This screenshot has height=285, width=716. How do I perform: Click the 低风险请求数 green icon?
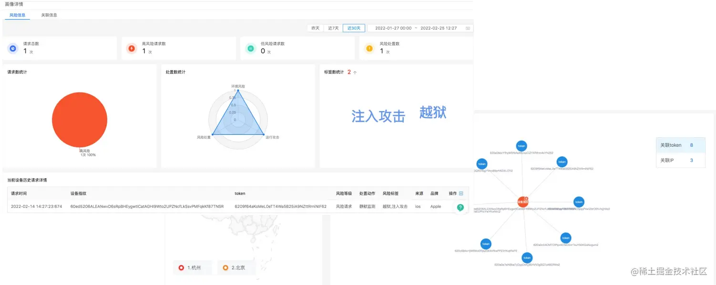pyautogui.click(x=251, y=48)
